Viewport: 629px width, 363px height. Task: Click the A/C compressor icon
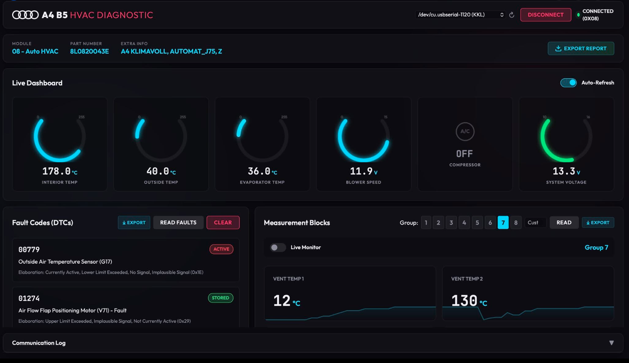coord(465,131)
